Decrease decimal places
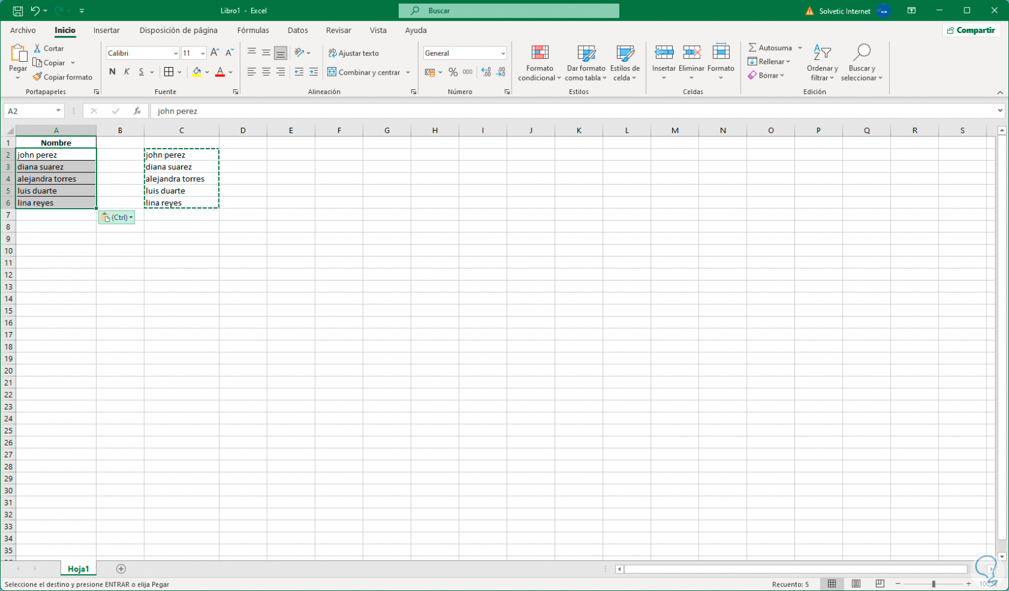The height and width of the screenshot is (591, 1009). pyautogui.click(x=501, y=72)
